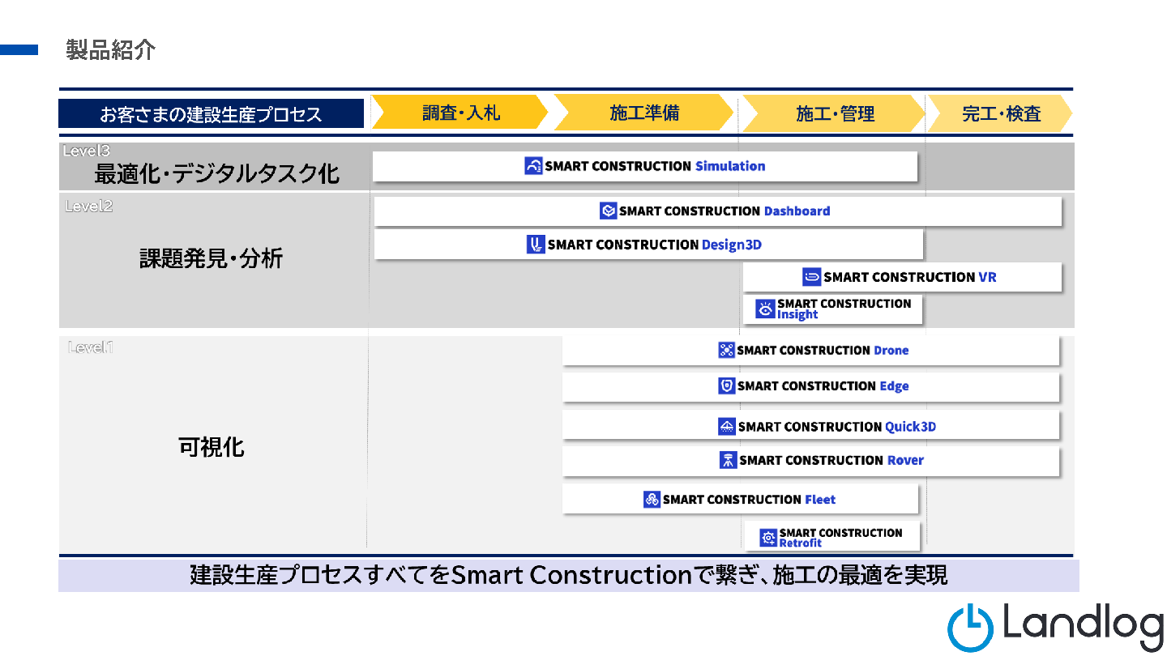Select the Design3D product icon

click(535, 245)
